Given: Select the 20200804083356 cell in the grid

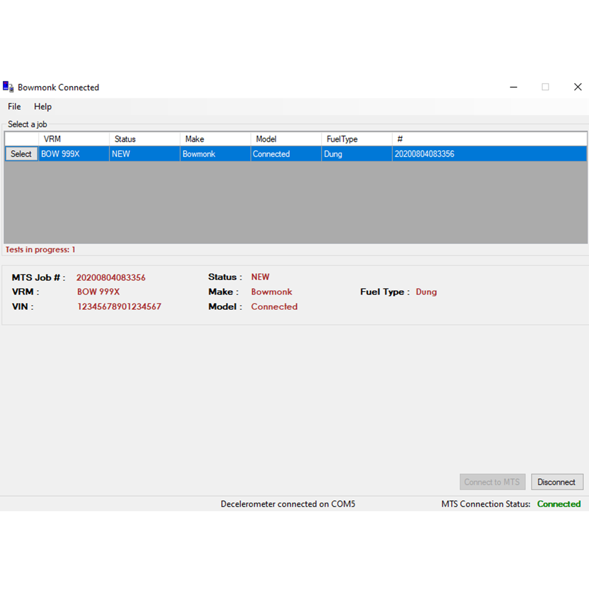Looking at the screenshot, I should click(x=489, y=154).
